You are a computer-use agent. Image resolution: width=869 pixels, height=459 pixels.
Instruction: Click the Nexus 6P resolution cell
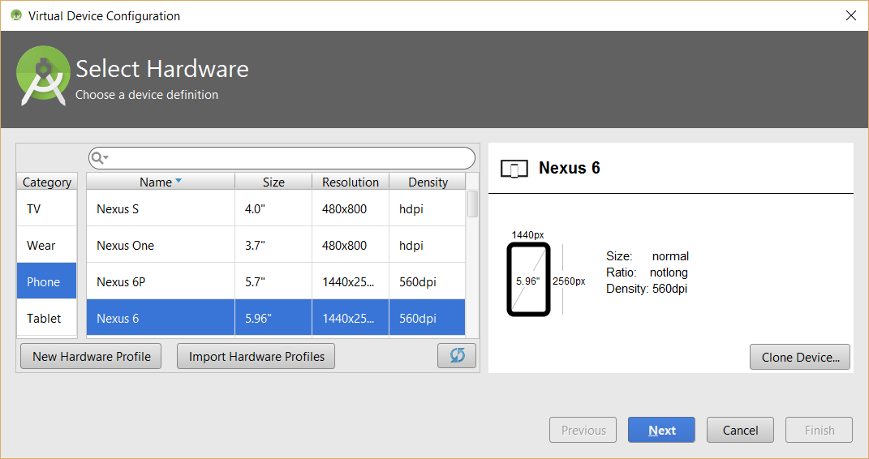point(351,281)
